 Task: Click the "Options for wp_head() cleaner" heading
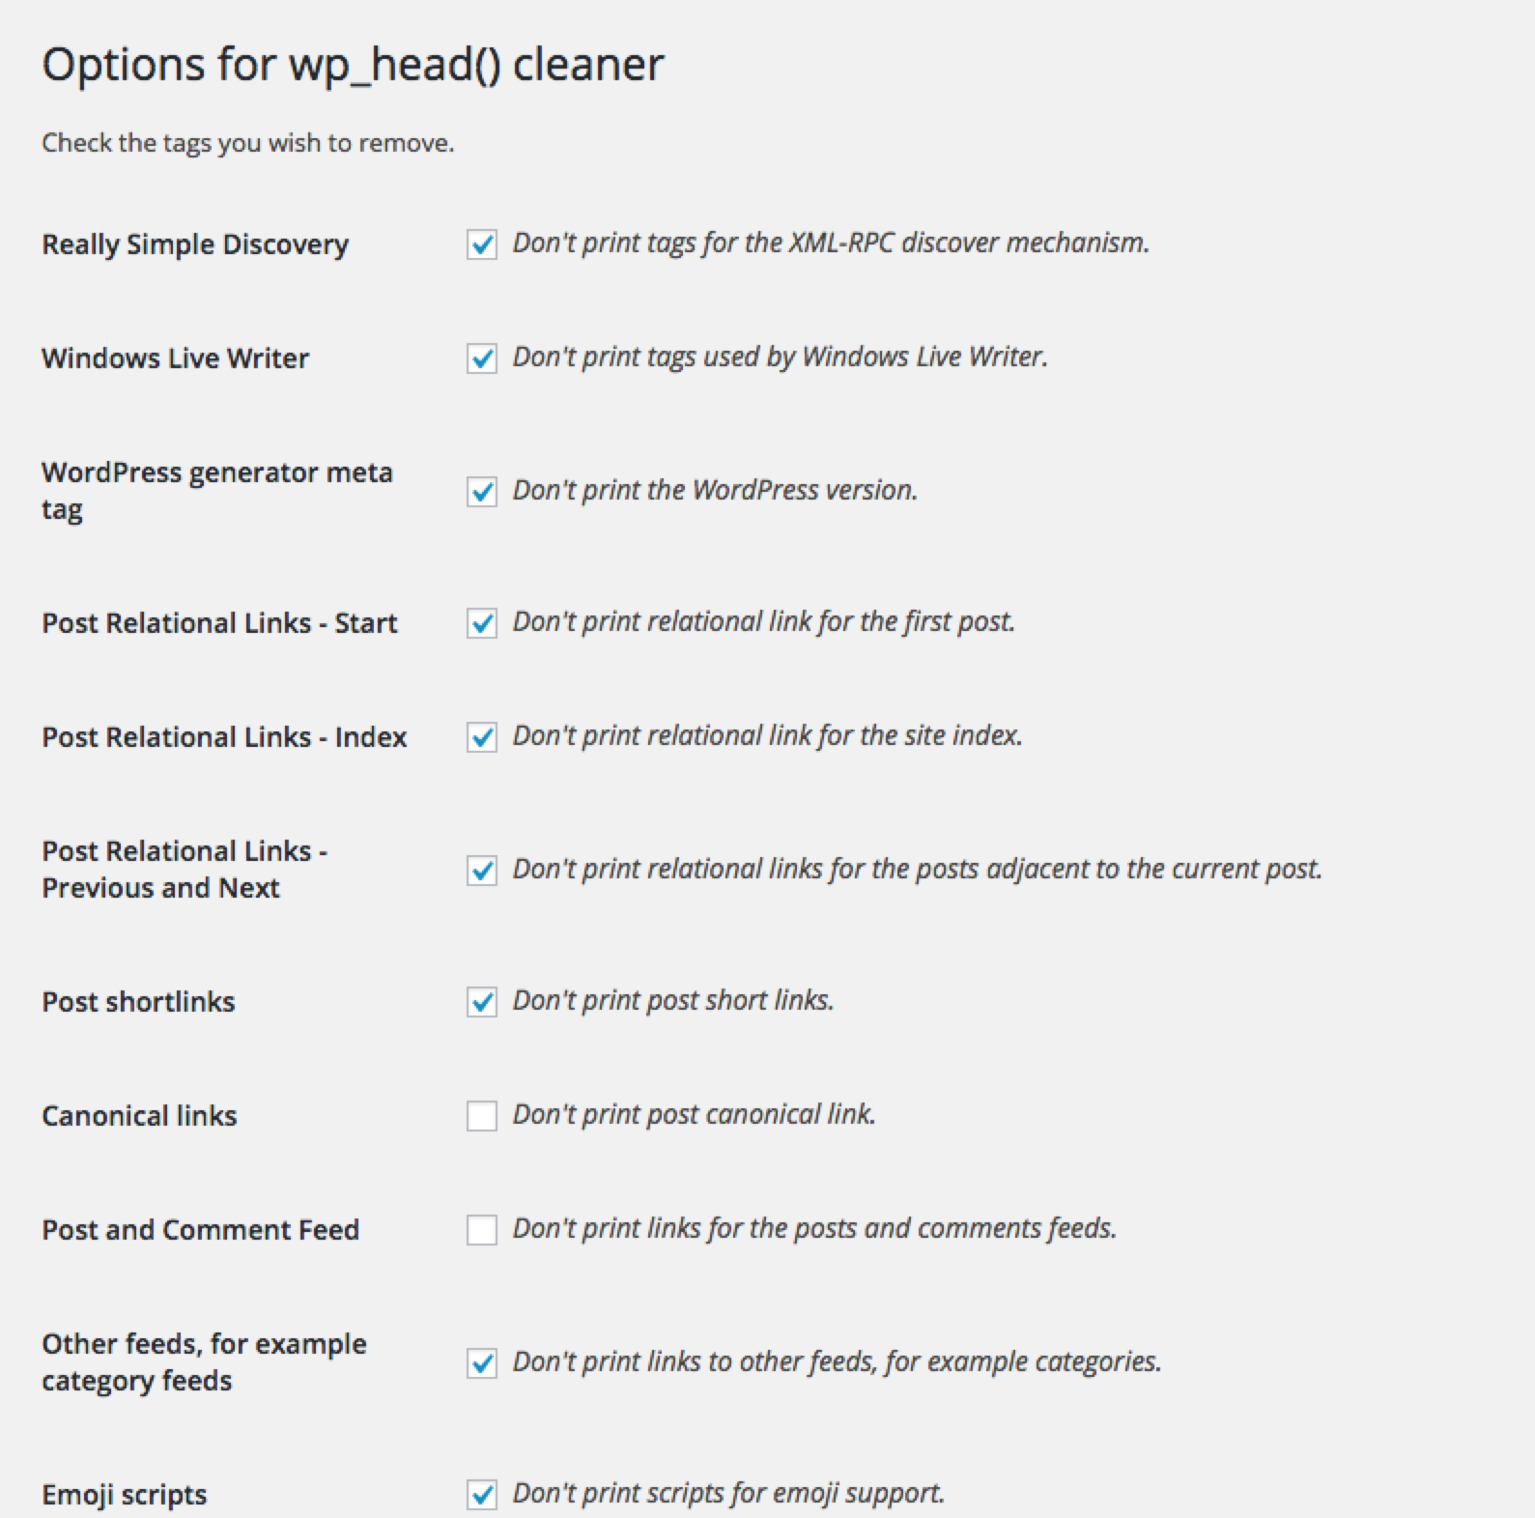[353, 66]
